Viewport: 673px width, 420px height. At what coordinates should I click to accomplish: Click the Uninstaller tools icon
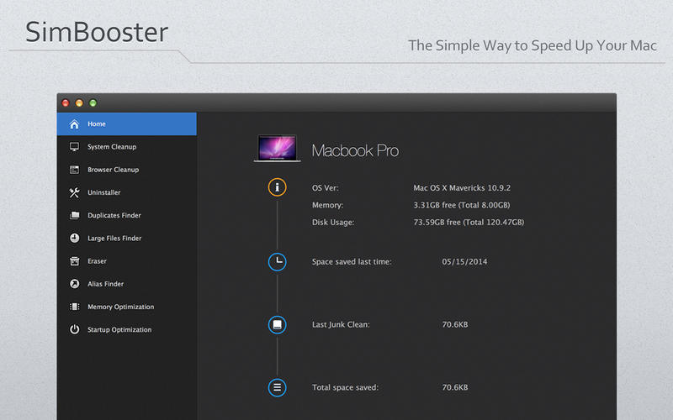tap(74, 193)
